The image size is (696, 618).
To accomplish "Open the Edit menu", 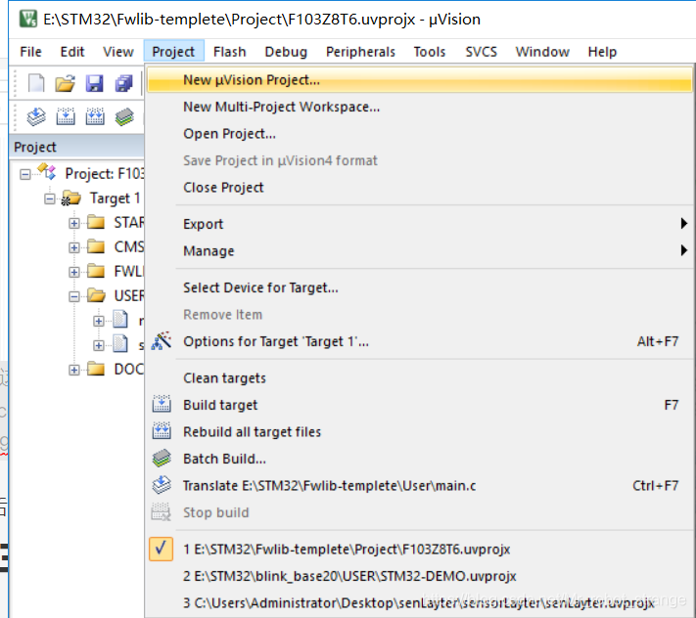I will [x=72, y=52].
